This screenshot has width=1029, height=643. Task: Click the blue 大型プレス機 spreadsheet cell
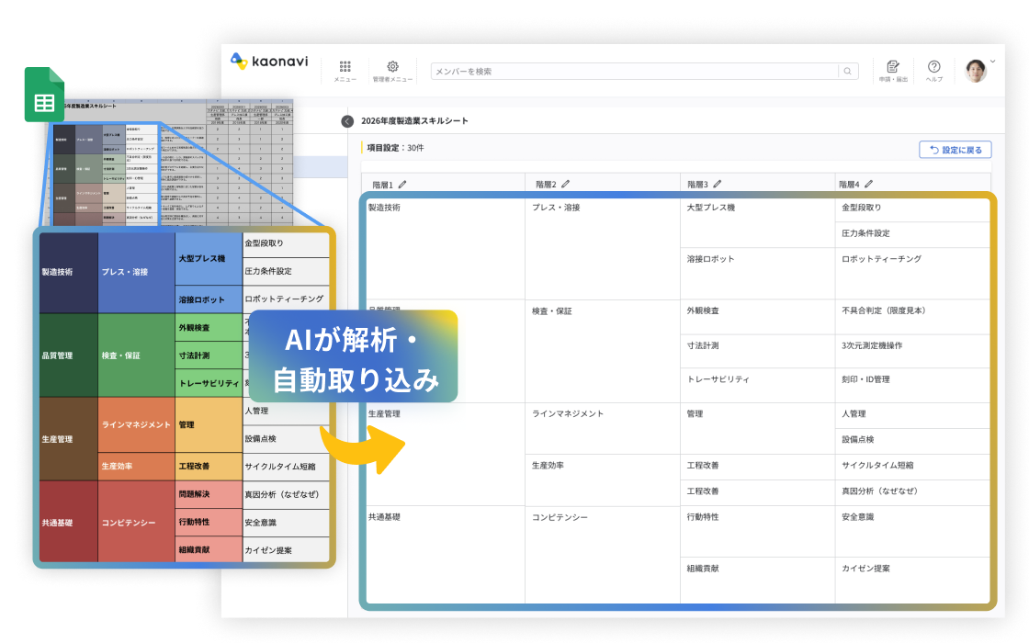208,259
